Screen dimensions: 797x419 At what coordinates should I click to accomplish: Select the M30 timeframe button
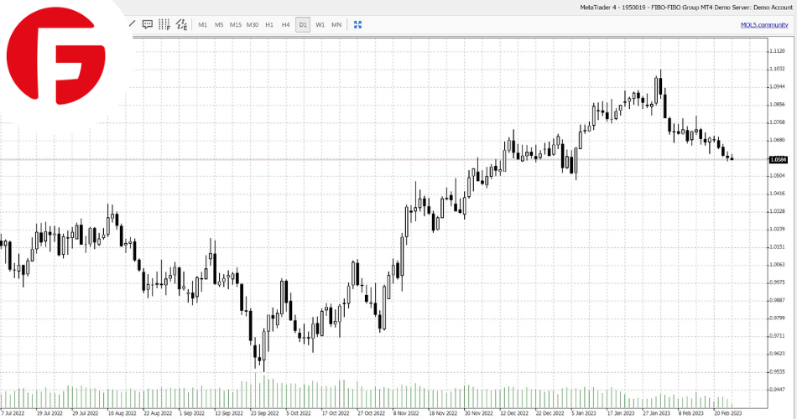coord(253,25)
